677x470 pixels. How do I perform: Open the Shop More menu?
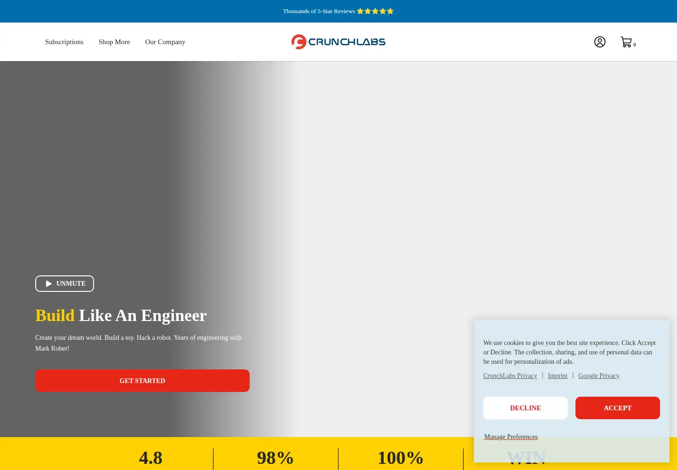(114, 42)
